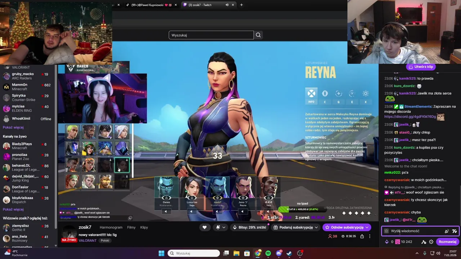Viewport: 461px width, 259px height.
Task: Click the Rozmawiaj send button
Action: [448, 242]
